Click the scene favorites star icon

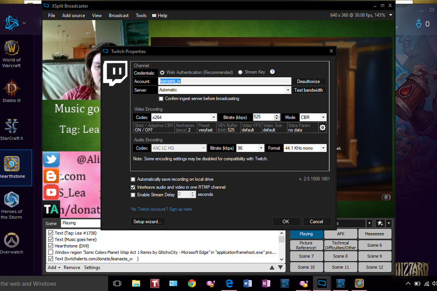point(380,223)
